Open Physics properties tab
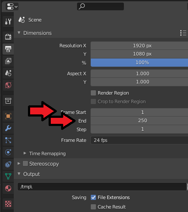The width and height of the screenshot is (188, 212). pos(8,152)
